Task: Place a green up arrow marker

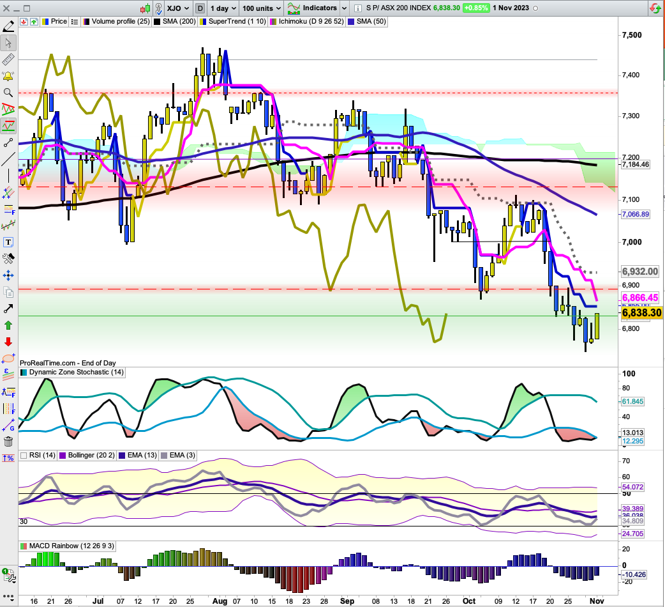Action: (8, 325)
